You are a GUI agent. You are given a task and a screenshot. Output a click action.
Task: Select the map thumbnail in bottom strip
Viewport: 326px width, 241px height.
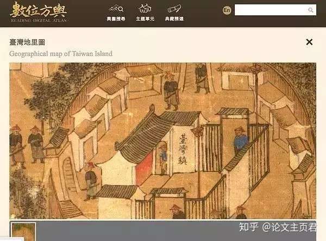pos(23,231)
